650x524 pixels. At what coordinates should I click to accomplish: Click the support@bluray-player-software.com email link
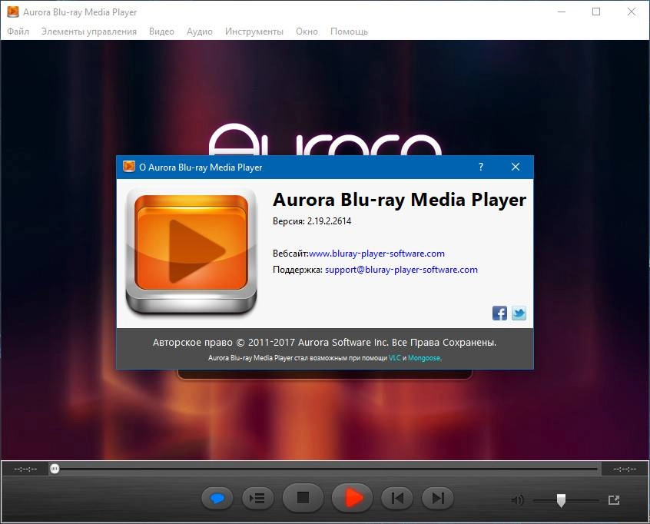tap(401, 270)
